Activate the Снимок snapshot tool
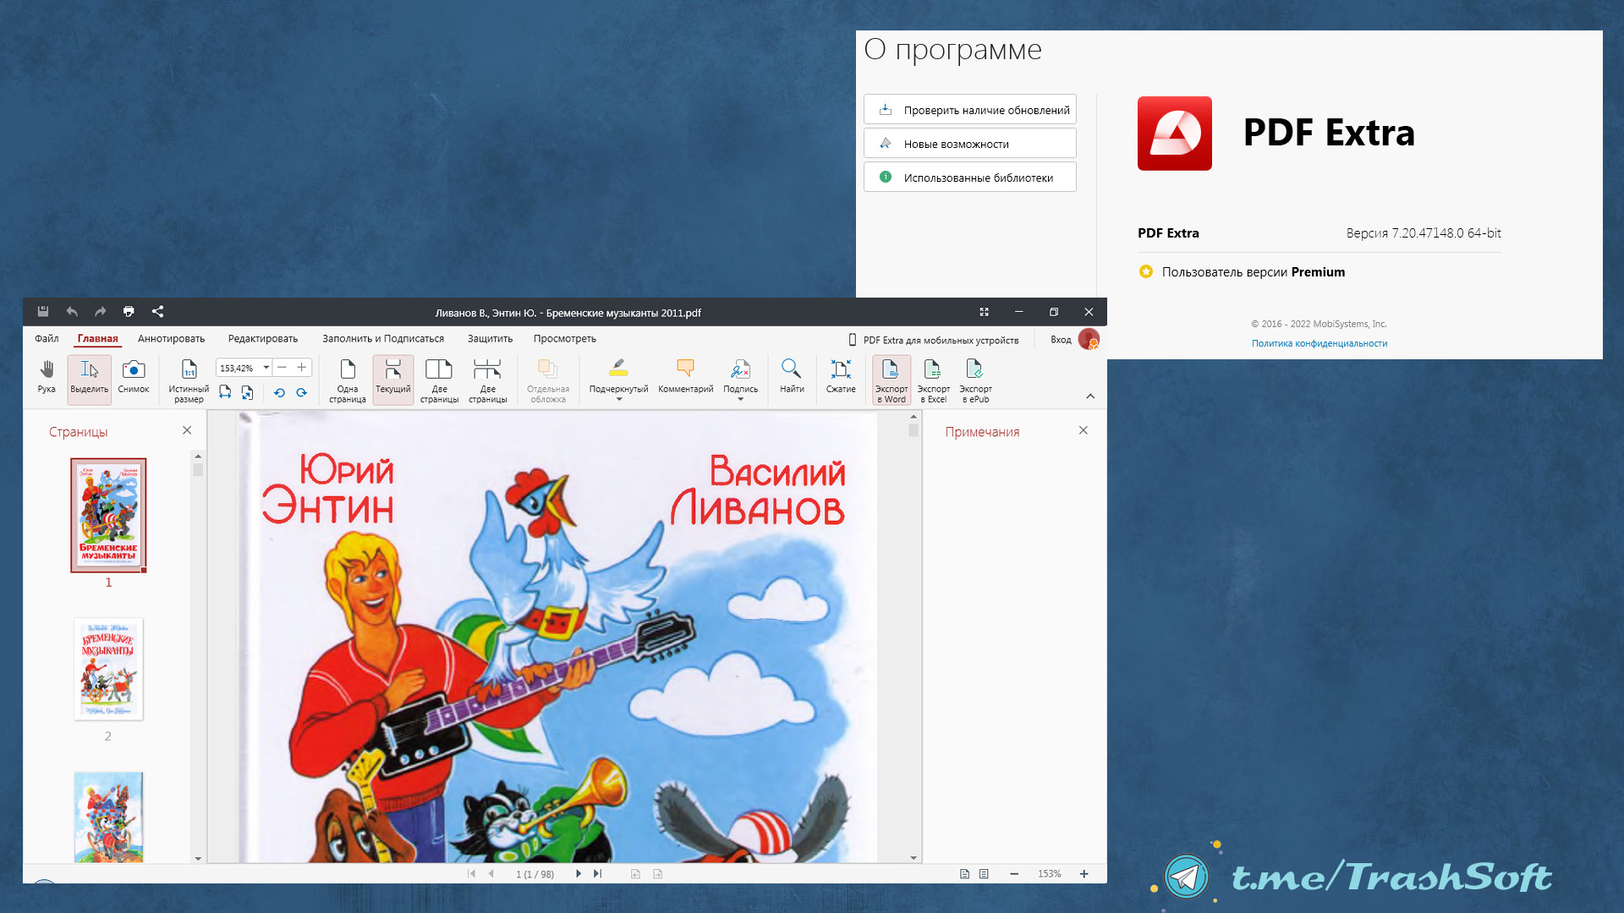 pos(134,378)
